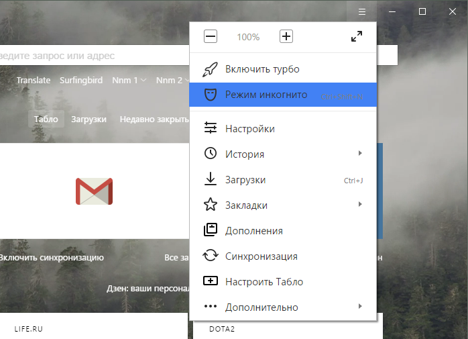Click the incognito mask icon
Image resolution: width=468 pixels, height=339 pixels.
tap(211, 95)
